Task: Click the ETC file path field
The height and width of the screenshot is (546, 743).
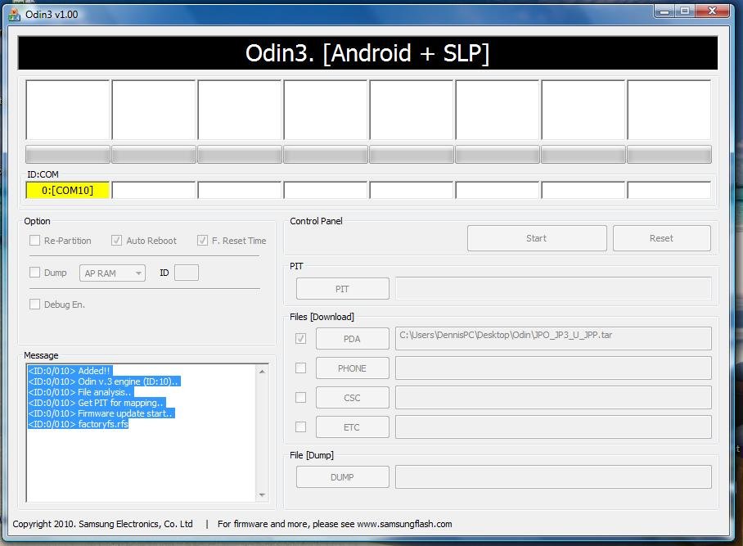Action: (x=553, y=427)
